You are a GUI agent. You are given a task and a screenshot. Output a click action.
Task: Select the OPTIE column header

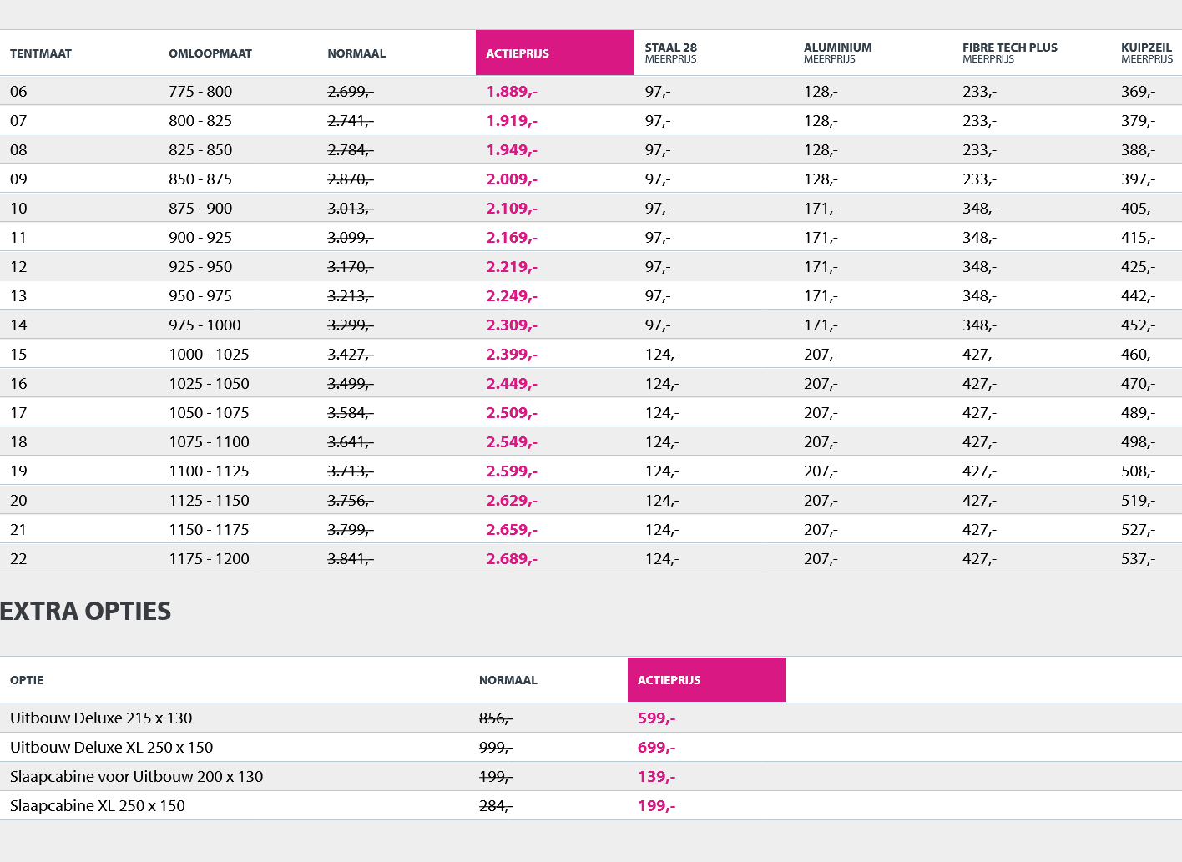[x=27, y=680]
